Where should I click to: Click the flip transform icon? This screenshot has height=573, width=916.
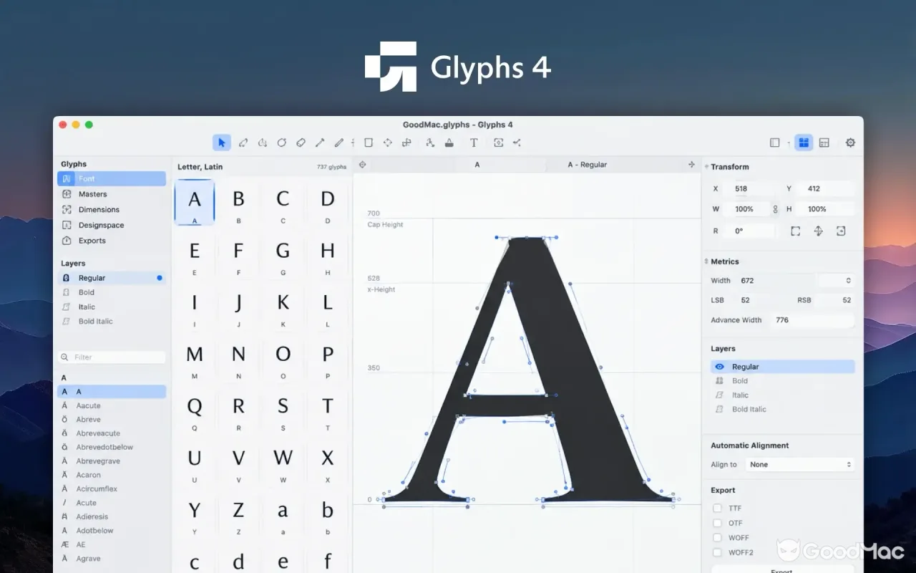[818, 231]
